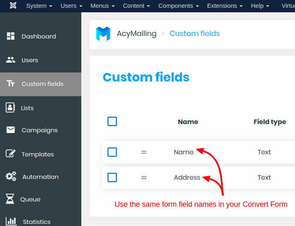This screenshot has height=226, width=295.
Task: Check the Name field row checkbox
Action: pyautogui.click(x=112, y=152)
